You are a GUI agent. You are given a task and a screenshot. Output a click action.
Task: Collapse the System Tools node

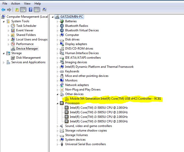(4, 22)
